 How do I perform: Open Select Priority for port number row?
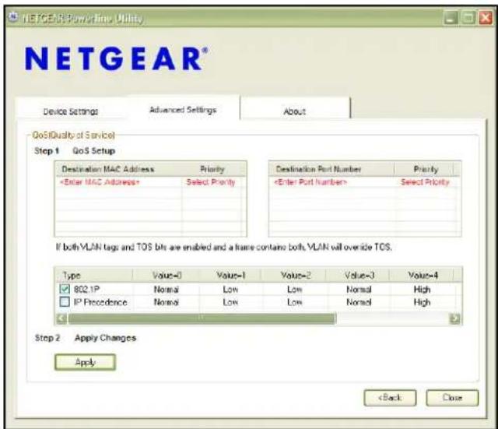click(x=426, y=182)
